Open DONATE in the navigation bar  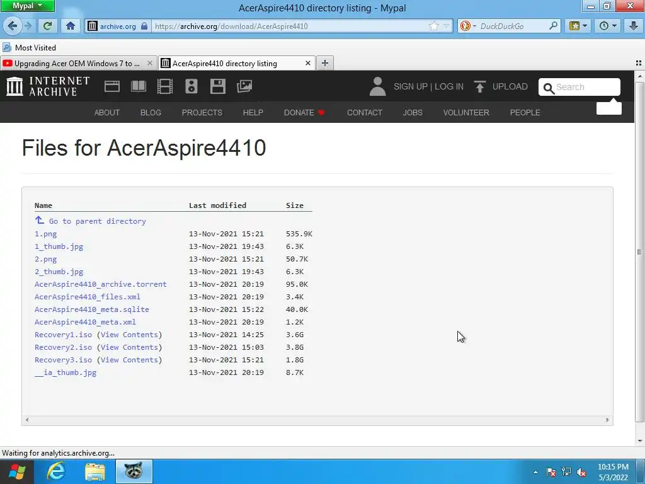304,112
